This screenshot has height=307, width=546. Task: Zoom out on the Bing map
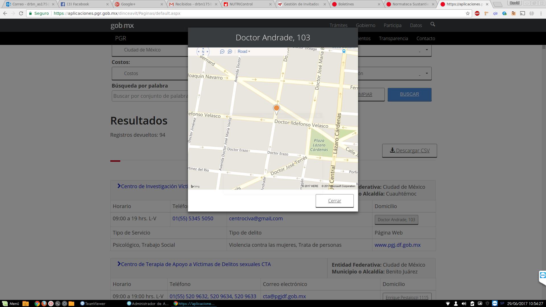(x=222, y=51)
